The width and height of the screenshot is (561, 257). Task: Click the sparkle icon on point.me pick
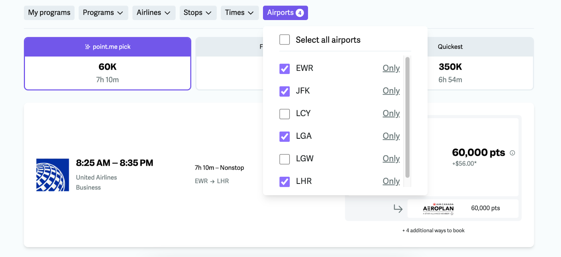tap(88, 47)
